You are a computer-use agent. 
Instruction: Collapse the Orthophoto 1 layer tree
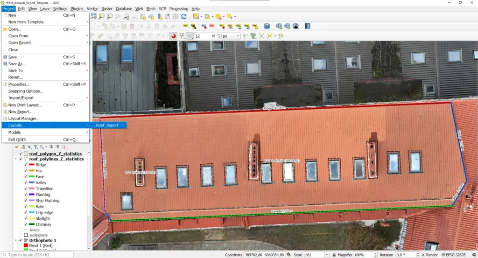[x=15, y=240]
